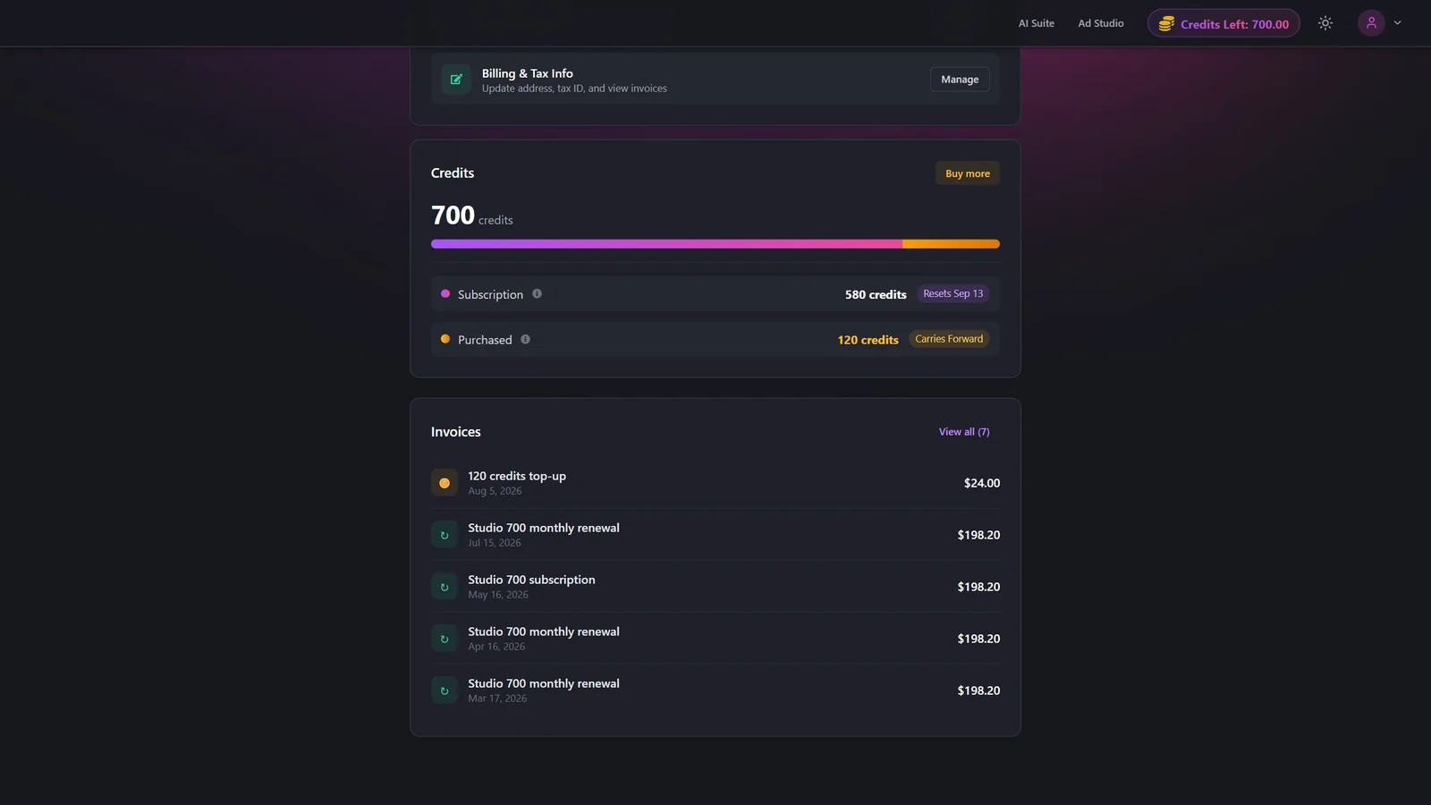Click the Billing & Tax Info edit icon

point(456,80)
